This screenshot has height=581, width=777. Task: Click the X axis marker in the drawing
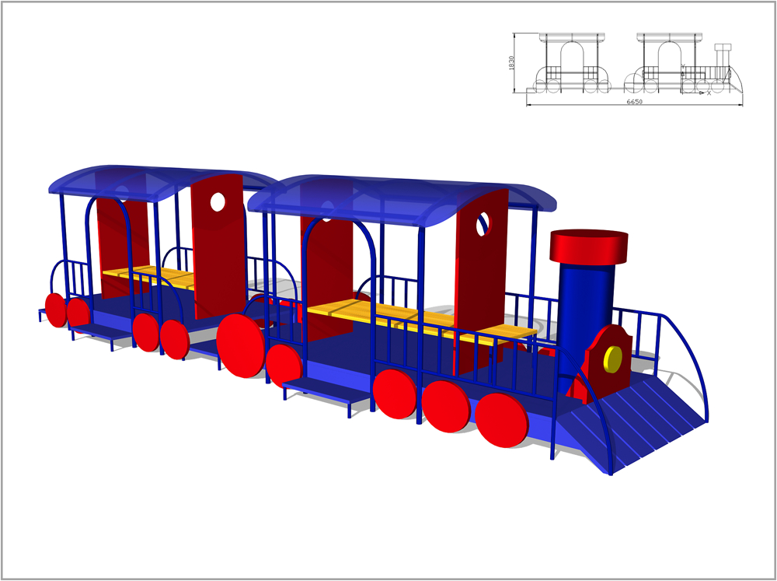[x=709, y=93]
